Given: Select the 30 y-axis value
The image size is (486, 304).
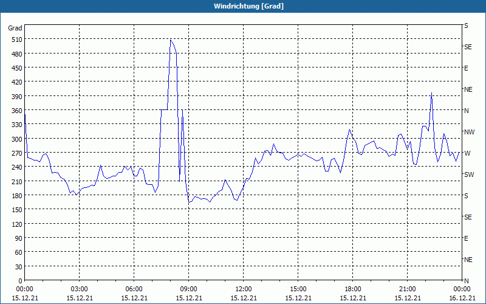Looking at the screenshot, I should [19, 267].
